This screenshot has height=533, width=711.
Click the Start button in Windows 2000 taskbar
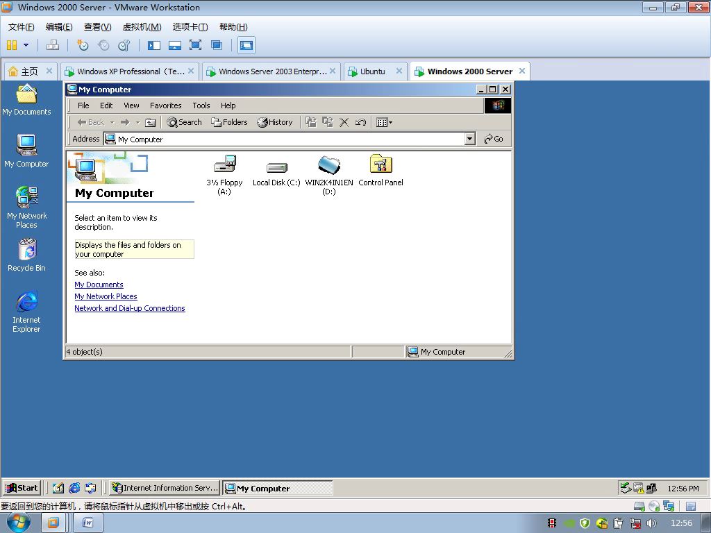point(22,488)
